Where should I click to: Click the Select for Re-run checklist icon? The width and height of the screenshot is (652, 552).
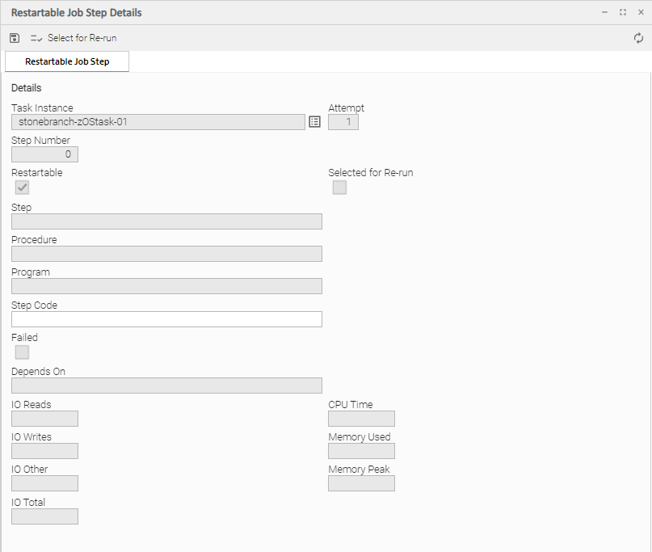(36, 38)
